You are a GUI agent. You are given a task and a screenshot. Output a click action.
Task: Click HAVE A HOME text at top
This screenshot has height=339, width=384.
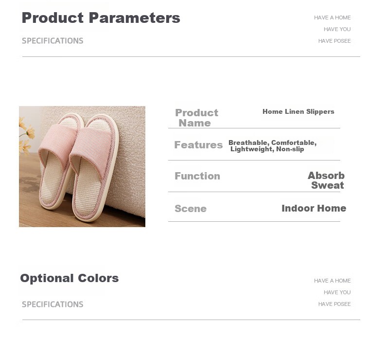pos(332,18)
